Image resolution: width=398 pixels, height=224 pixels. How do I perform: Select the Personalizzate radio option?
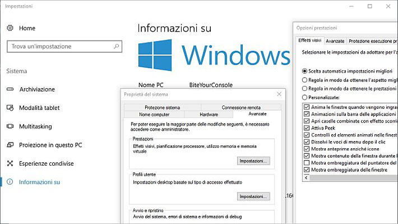coord(304,97)
